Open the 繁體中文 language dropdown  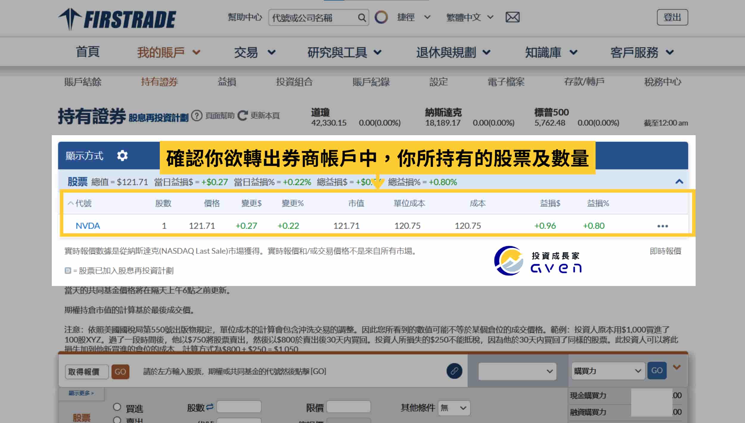coord(469,18)
